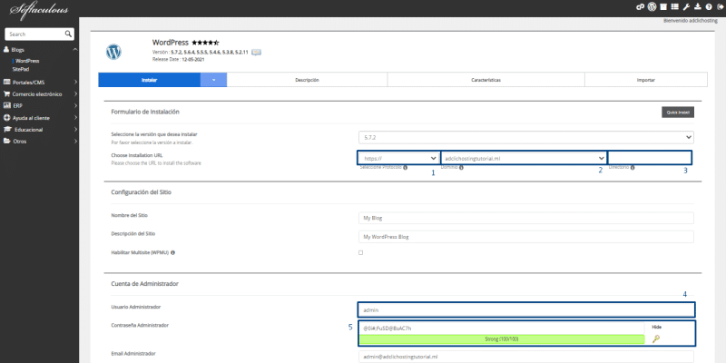The height and width of the screenshot is (363, 726).
Task: Click the Release Date 12-05-2021 text
Action: point(178,59)
